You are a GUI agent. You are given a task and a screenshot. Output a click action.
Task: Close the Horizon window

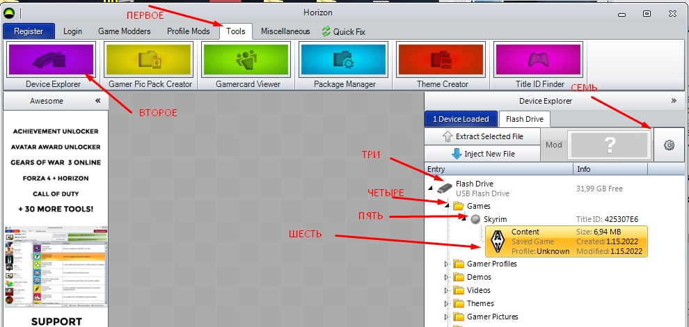[x=672, y=14]
